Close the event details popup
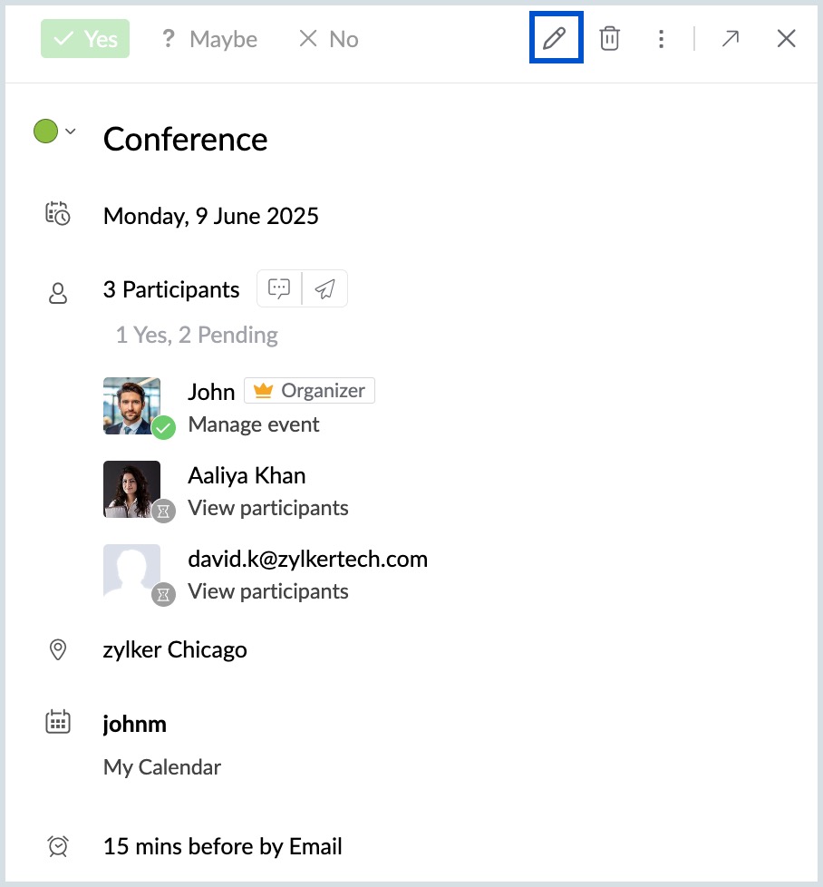The width and height of the screenshot is (823, 887). (x=786, y=38)
